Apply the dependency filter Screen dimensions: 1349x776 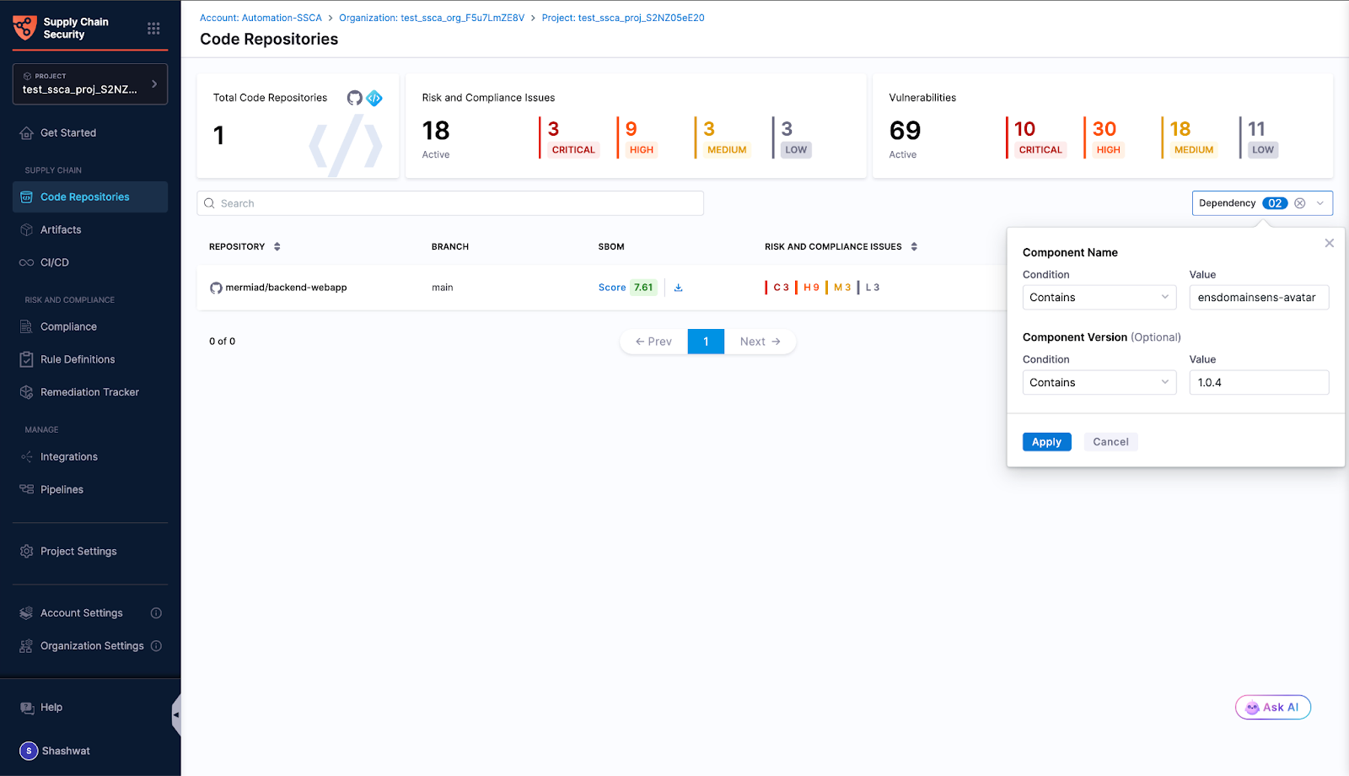[1046, 442]
